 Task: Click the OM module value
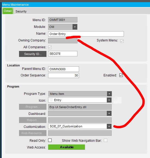(52, 27)
